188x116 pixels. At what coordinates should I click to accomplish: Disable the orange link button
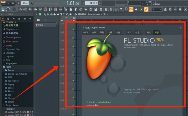(146, 9)
